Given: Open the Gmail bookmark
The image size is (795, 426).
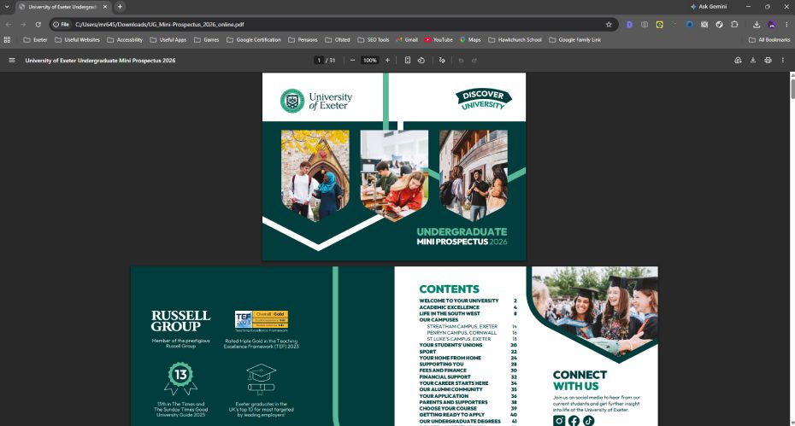Looking at the screenshot, I should point(407,39).
